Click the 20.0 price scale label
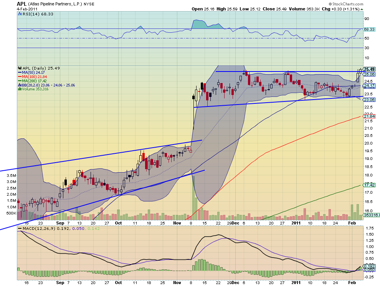The height and width of the screenshot is (286, 380). pos(368,143)
